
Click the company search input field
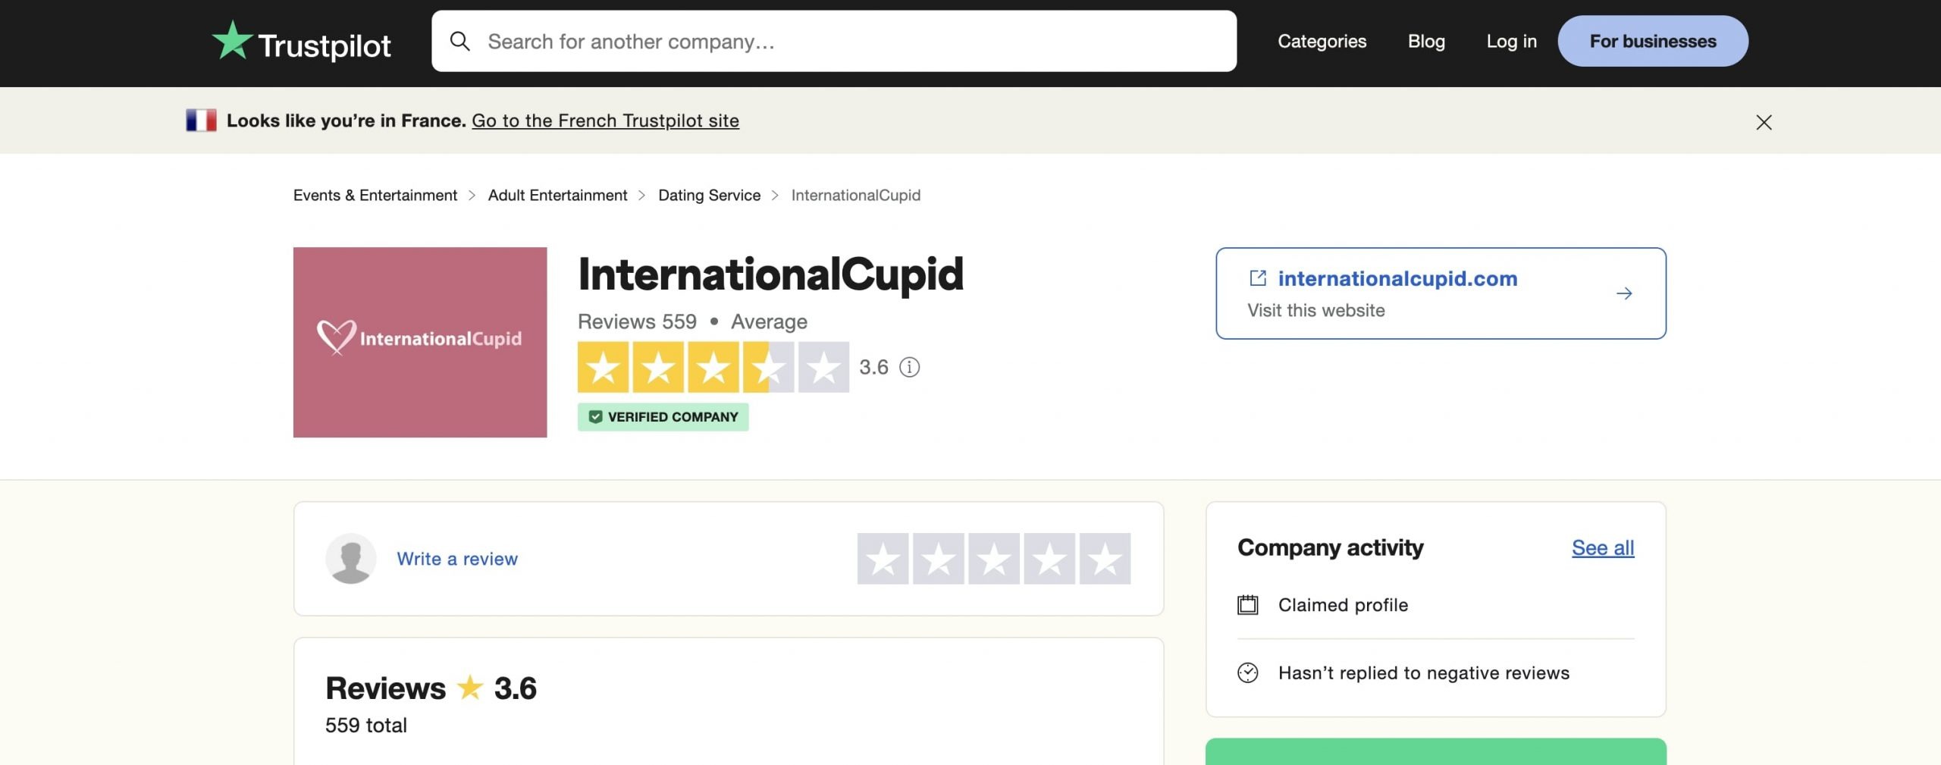(834, 42)
